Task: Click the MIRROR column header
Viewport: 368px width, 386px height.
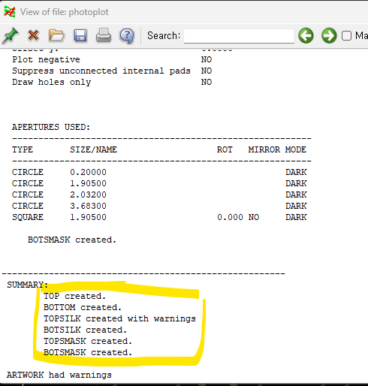Action: (x=264, y=149)
